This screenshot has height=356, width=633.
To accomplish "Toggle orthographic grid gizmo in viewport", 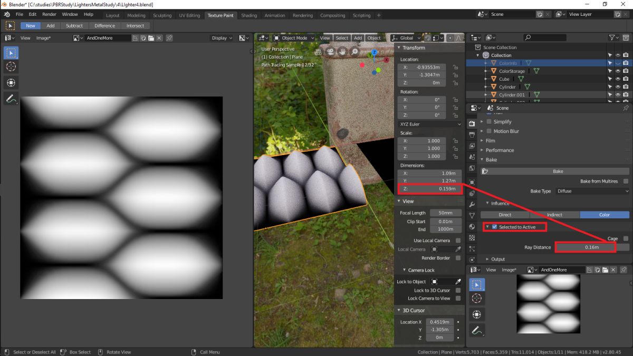I will 318,52.
